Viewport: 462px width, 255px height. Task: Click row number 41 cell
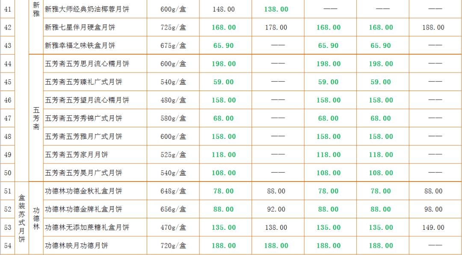click(8, 9)
